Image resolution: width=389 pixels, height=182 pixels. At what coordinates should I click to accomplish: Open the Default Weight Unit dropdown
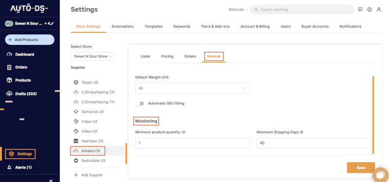(192, 88)
